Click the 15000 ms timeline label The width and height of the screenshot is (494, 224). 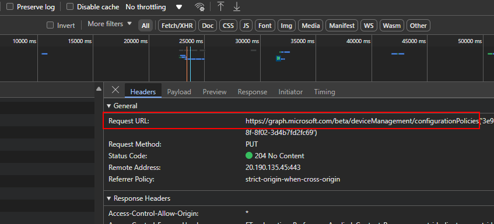pyautogui.click(x=80, y=41)
